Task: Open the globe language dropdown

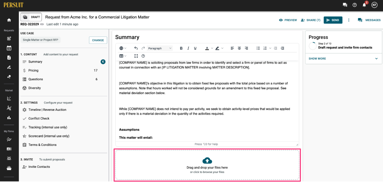Action: point(123,48)
